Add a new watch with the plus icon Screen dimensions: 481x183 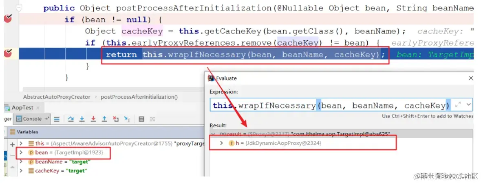pos(12,144)
